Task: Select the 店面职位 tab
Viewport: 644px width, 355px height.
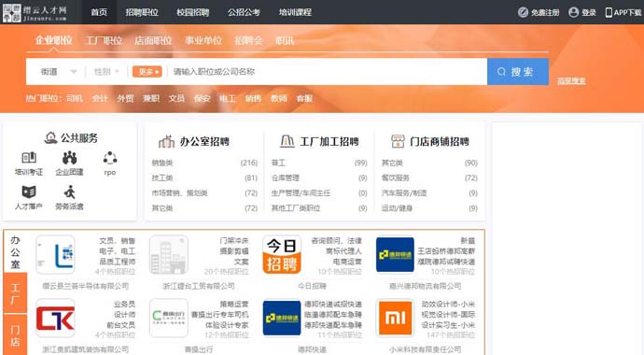Action: tap(153, 40)
